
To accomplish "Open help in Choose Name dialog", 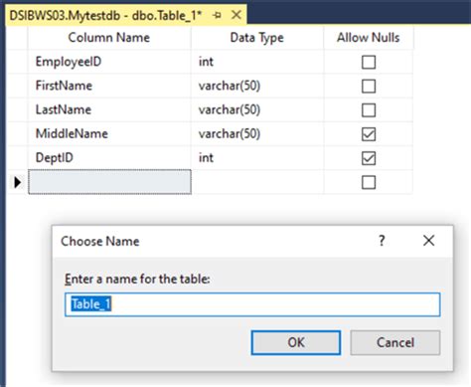I will [382, 241].
